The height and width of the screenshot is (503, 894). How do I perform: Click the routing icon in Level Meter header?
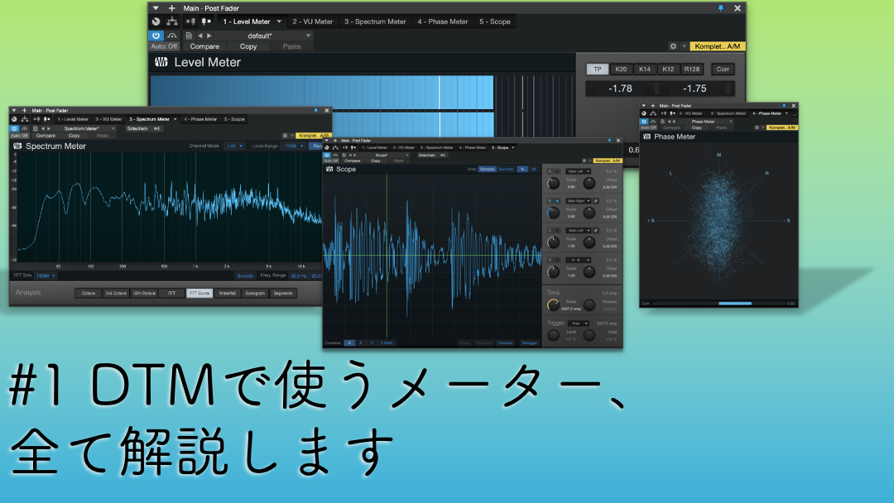[x=171, y=22]
